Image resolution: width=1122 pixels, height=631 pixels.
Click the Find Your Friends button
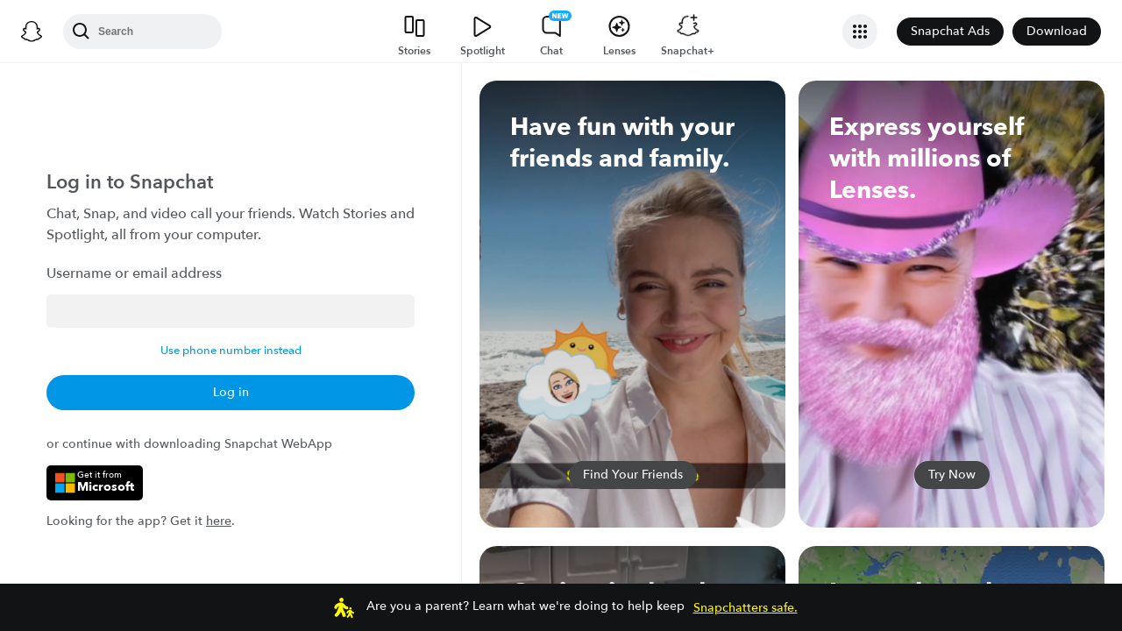633,475
